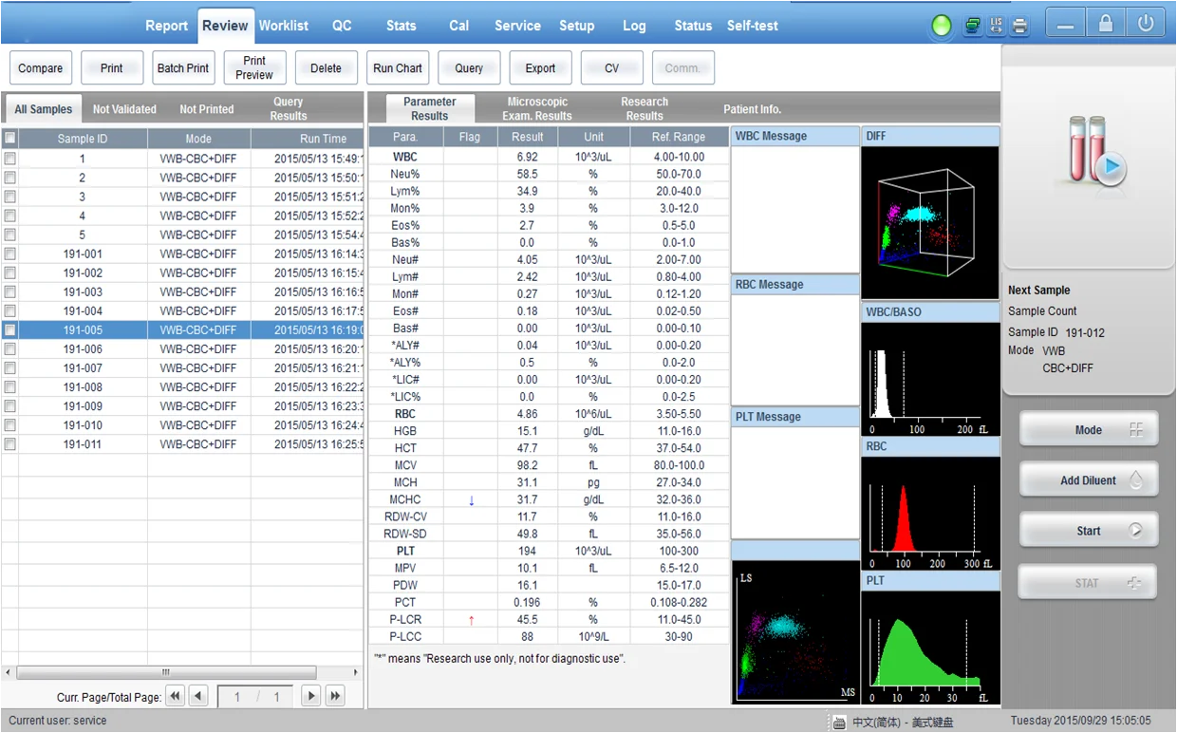Open the Mode selection button

click(x=1089, y=430)
